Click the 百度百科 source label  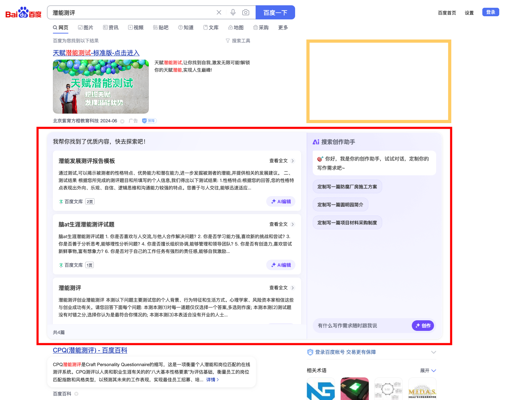pyautogui.click(x=62, y=394)
